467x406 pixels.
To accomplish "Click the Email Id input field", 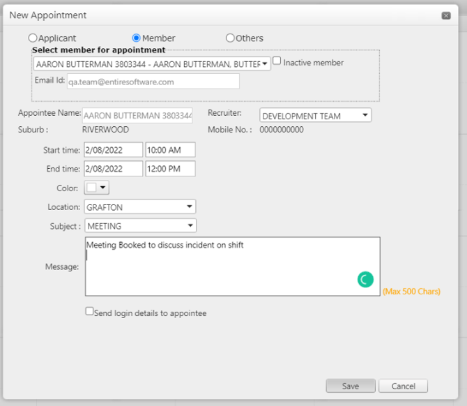I will click(x=153, y=82).
